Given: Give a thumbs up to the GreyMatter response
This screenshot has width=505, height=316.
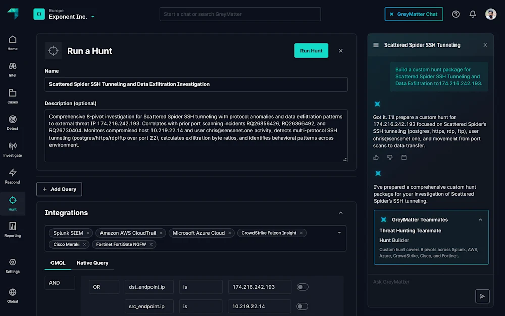Looking at the screenshot, I should point(376,157).
